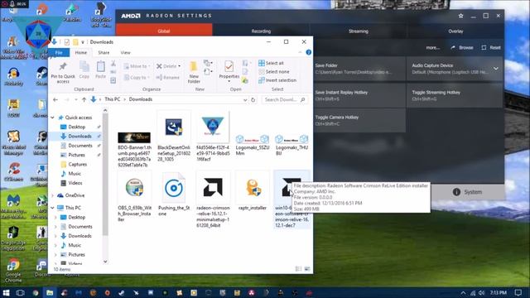Screen dimensions: 530x298
Task: Open File Explorer from taskbar
Action: click(x=50, y=292)
